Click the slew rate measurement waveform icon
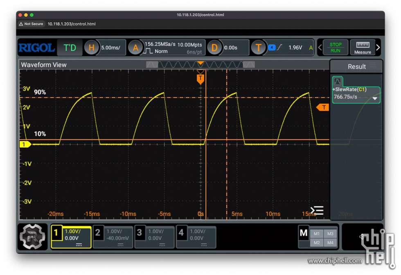401x275 pixels. [x=337, y=81]
